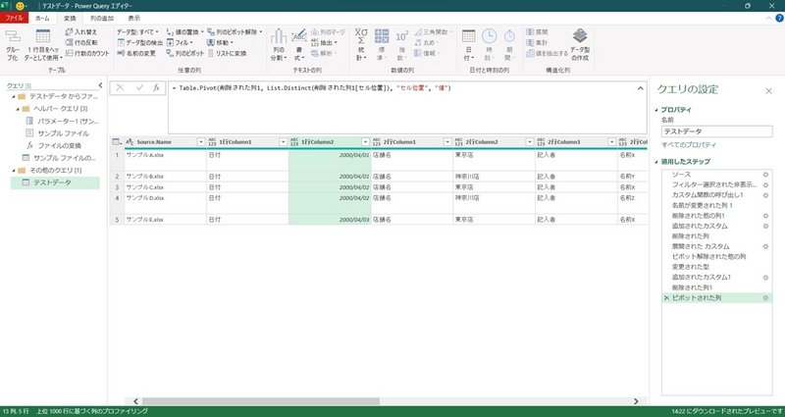Image resolution: width=785 pixels, height=417 pixels.
Task: Click the horizontal scrollbar thumb
Action: point(260,401)
